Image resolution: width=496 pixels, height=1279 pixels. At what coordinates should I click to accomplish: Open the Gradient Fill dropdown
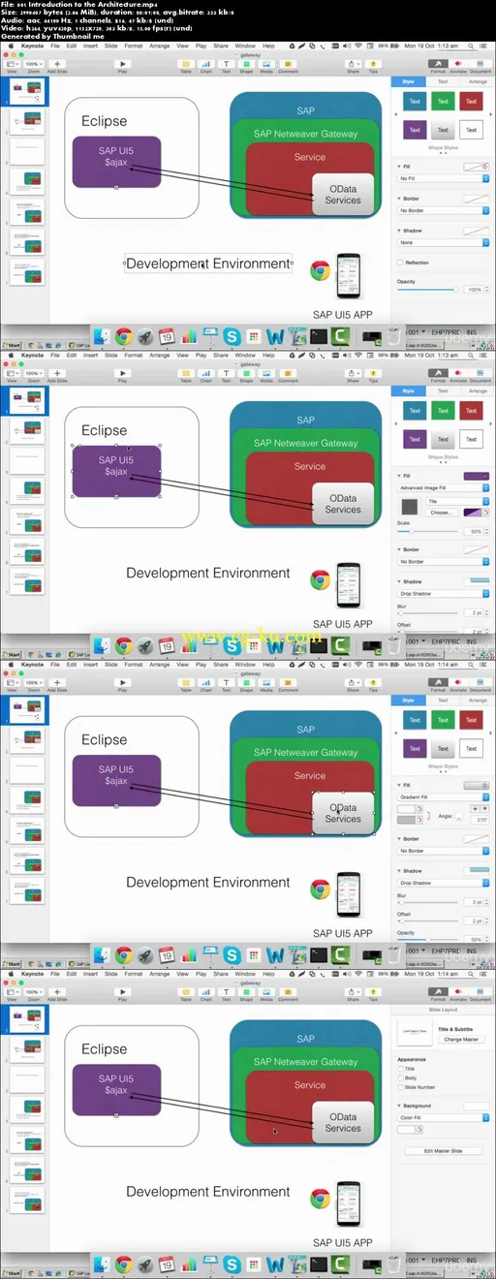(x=444, y=796)
